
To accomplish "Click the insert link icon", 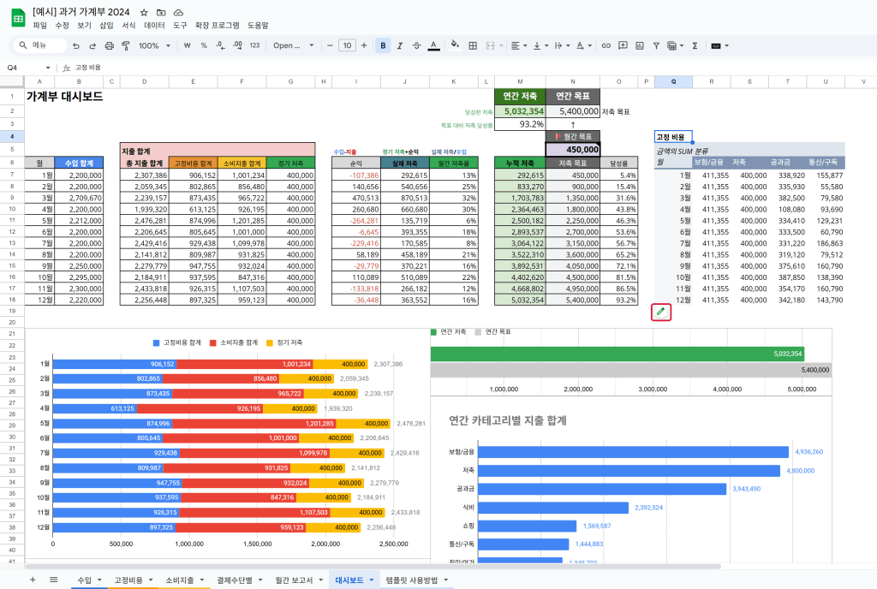I will pos(606,45).
